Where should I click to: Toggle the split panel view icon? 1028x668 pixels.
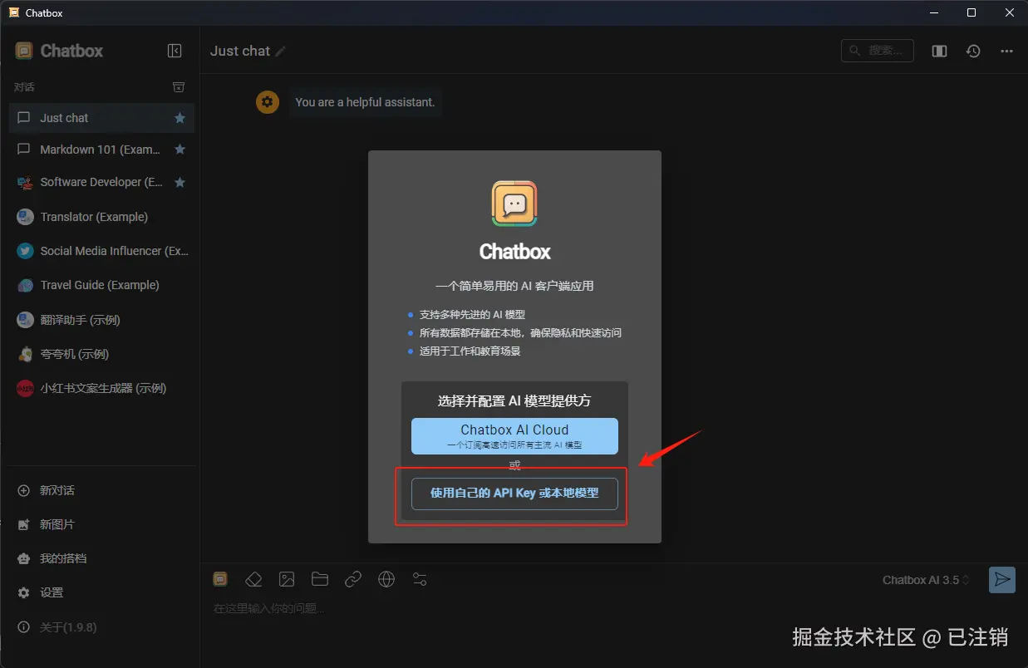939,52
